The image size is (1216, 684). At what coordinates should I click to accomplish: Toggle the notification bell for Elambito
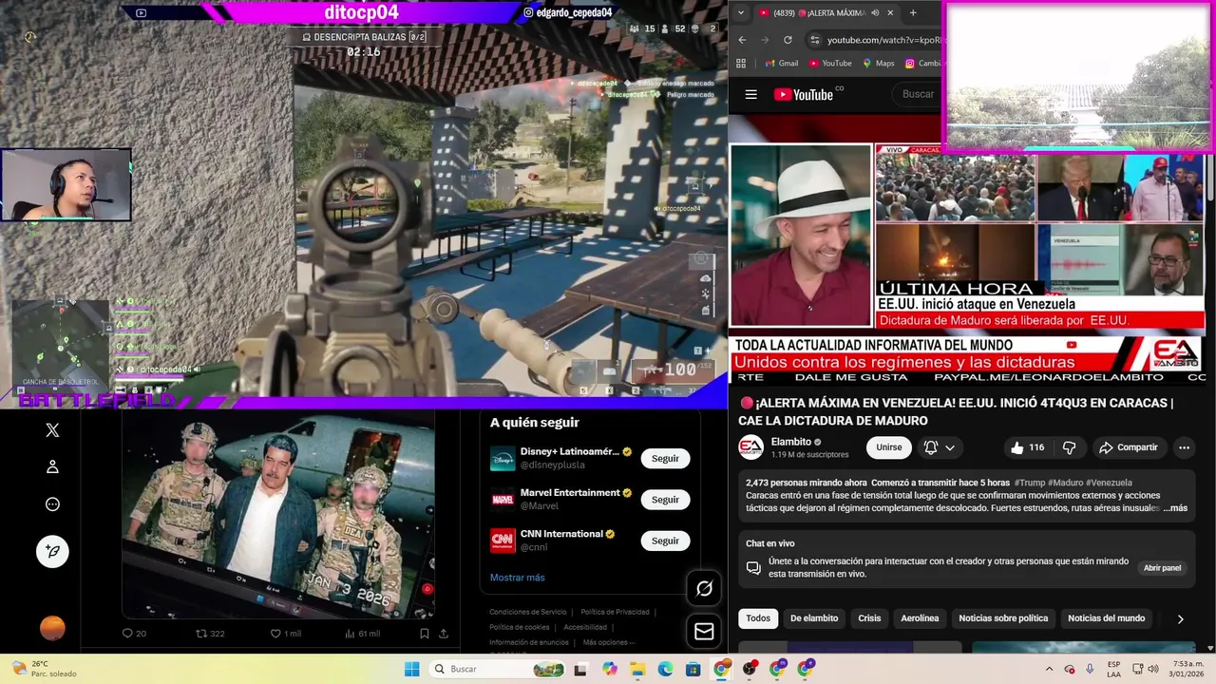931,447
